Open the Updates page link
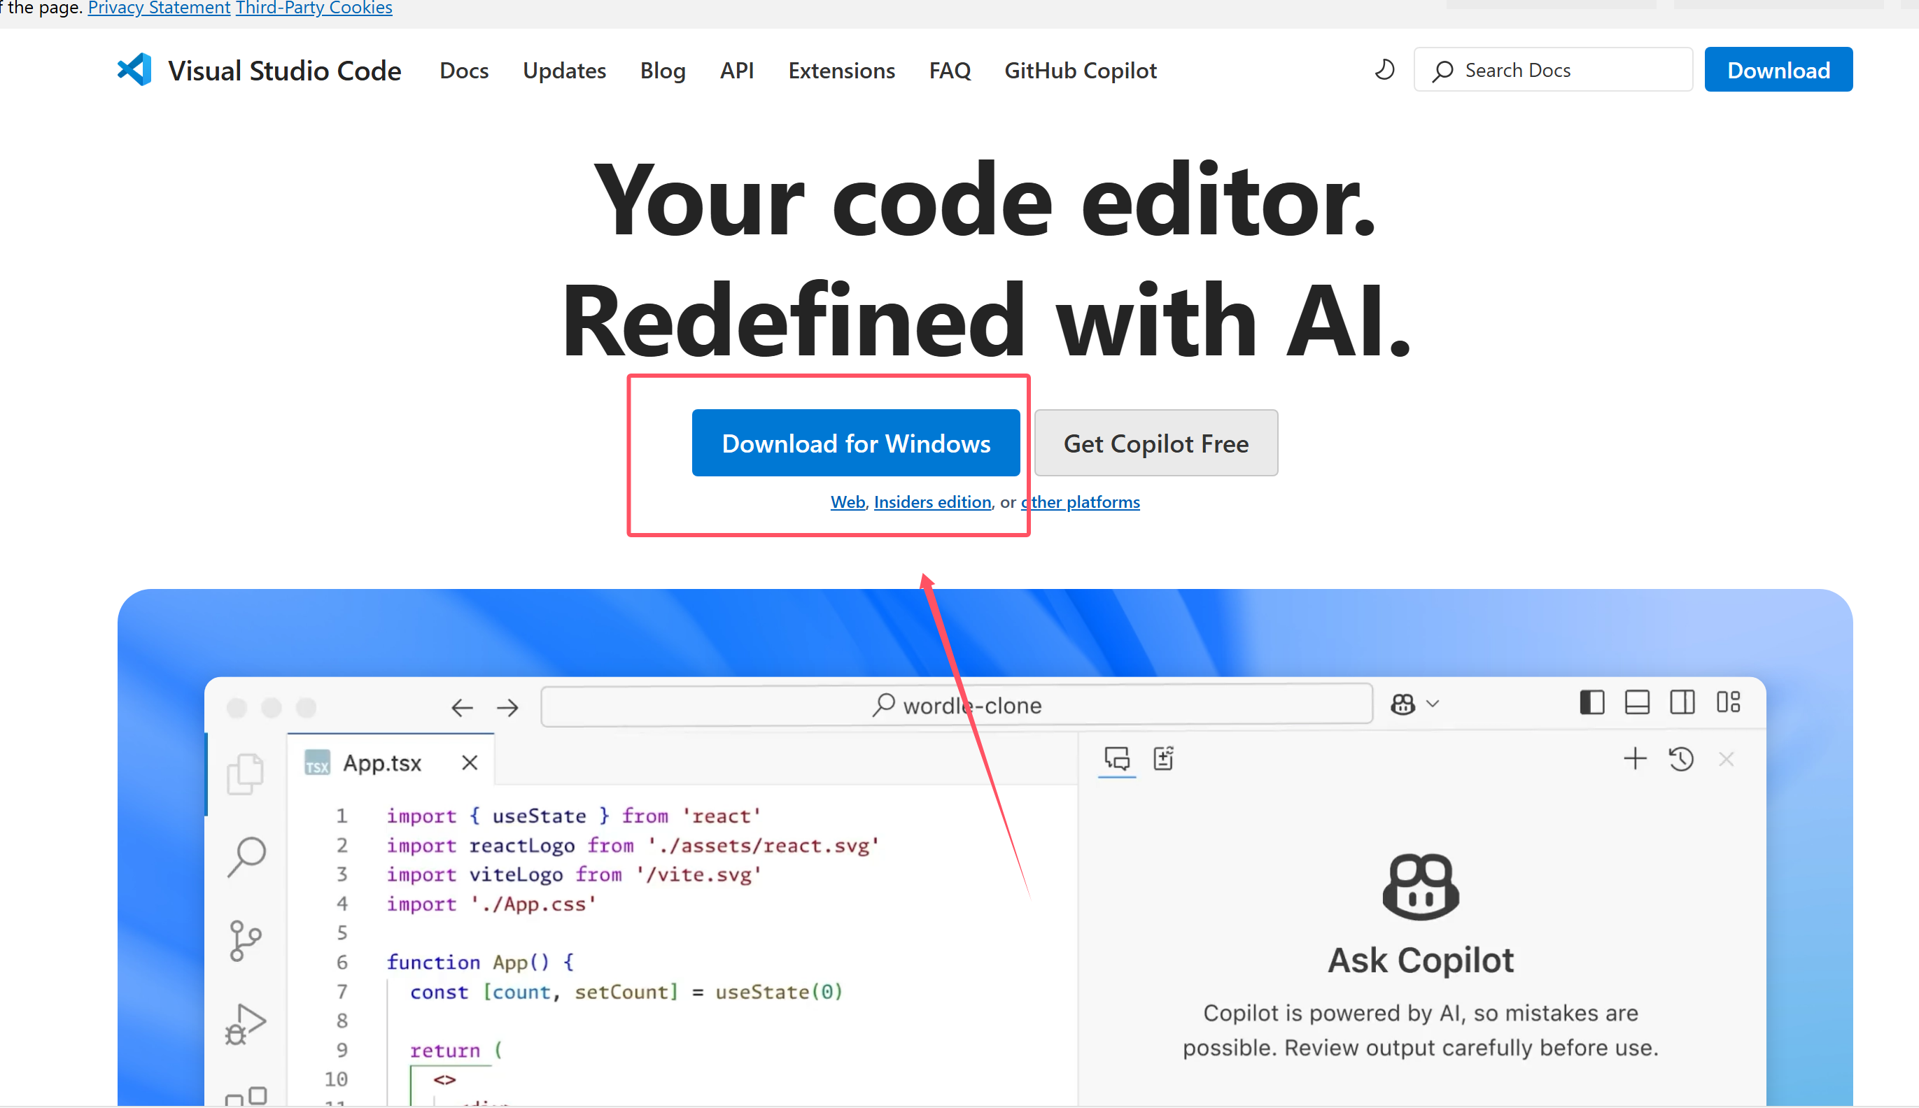Image resolution: width=1919 pixels, height=1108 pixels. pyautogui.click(x=564, y=71)
